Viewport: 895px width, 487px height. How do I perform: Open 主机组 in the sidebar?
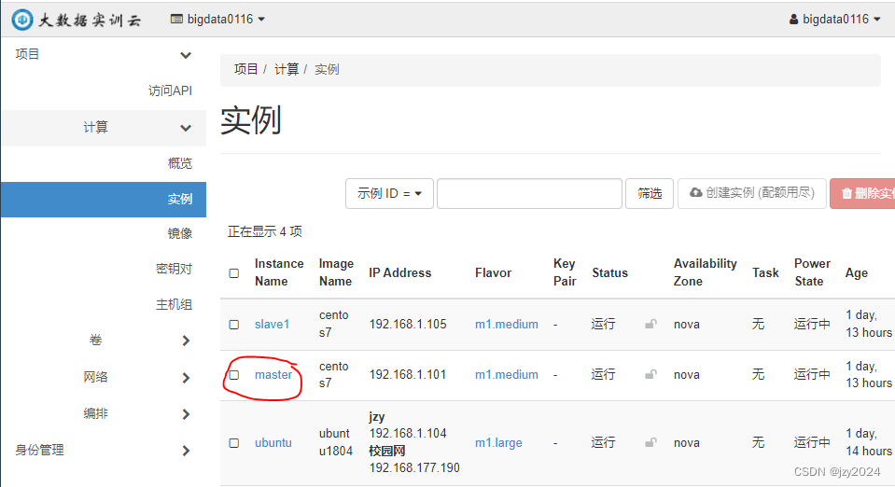[174, 304]
